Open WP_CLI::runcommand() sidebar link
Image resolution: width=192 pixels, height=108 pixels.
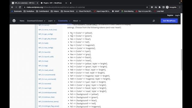tap(47, 75)
